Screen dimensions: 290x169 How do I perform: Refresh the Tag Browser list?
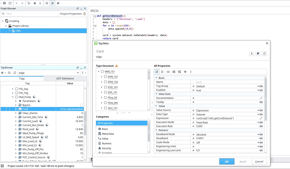(15, 73)
